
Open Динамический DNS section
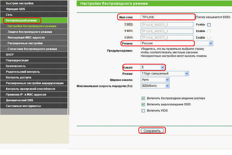pos(34,100)
